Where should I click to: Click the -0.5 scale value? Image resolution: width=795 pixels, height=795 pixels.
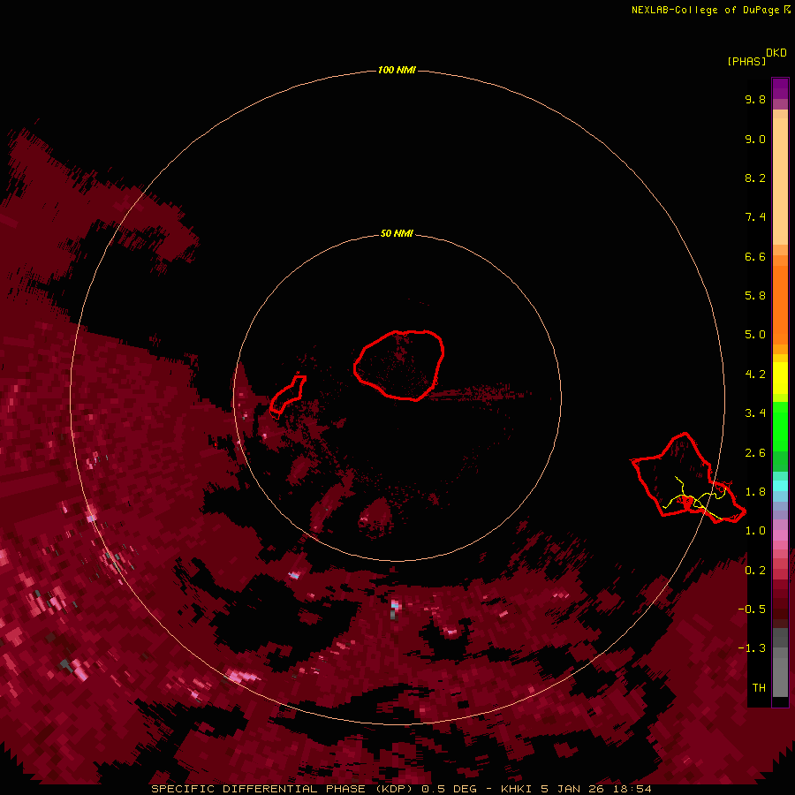752,609
